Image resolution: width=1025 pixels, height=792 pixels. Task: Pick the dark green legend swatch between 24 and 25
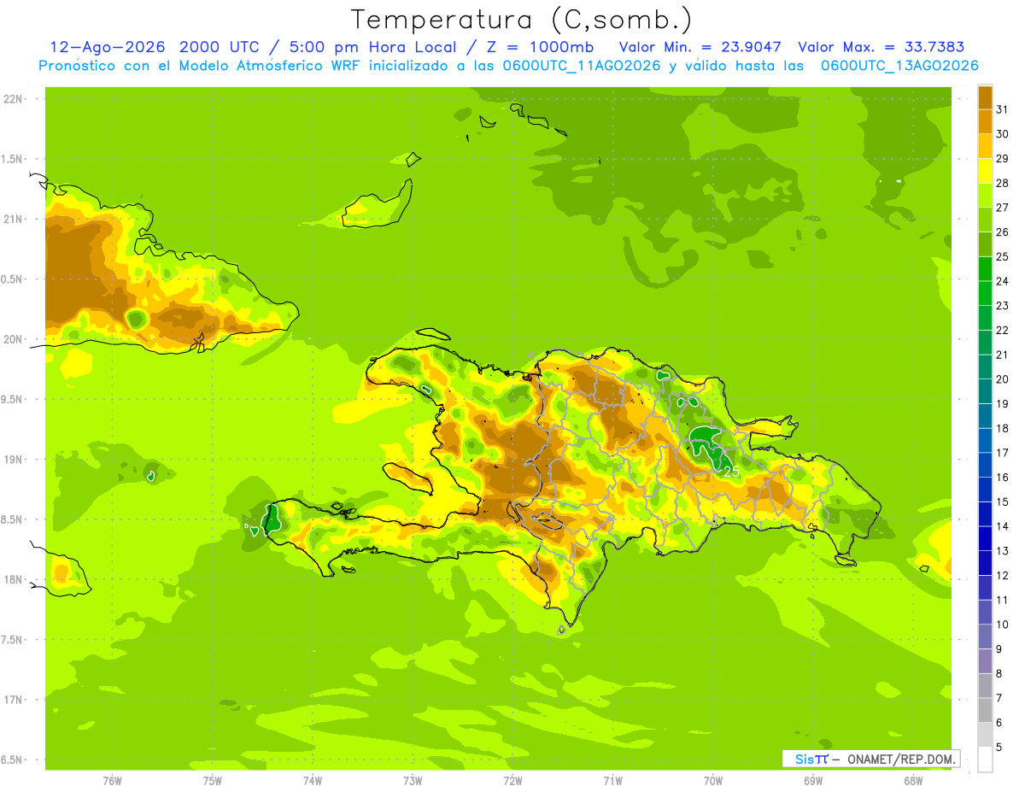pyautogui.click(x=985, y=269)
